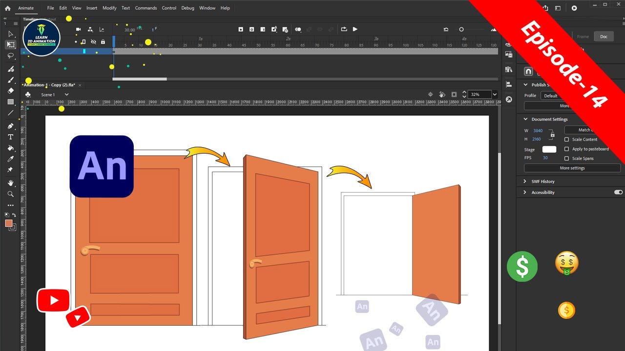This screenshot has width=625, height=351.
Task: Select the Fluid Brush tool
Action: coord(10,70)
